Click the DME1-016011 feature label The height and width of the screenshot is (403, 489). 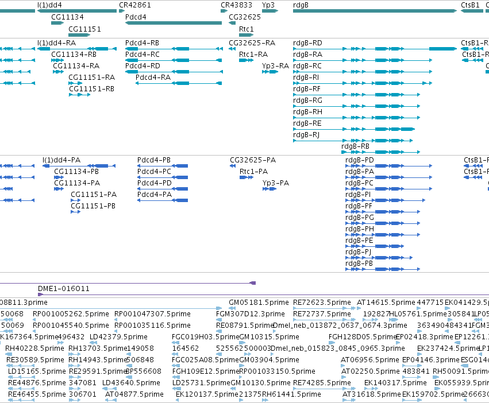[x=64, y=288]
